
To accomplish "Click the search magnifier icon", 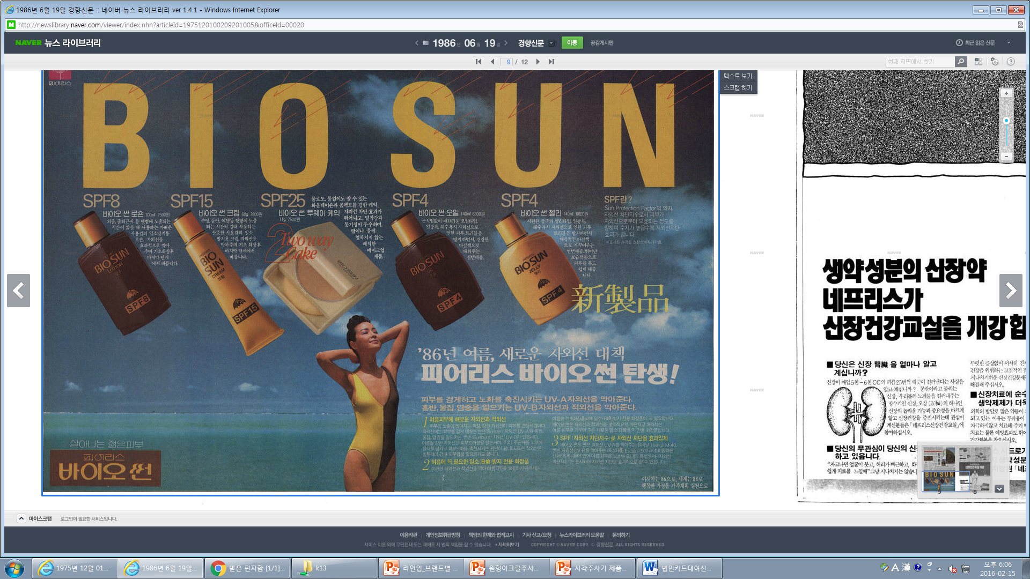I will coord(961,62).
